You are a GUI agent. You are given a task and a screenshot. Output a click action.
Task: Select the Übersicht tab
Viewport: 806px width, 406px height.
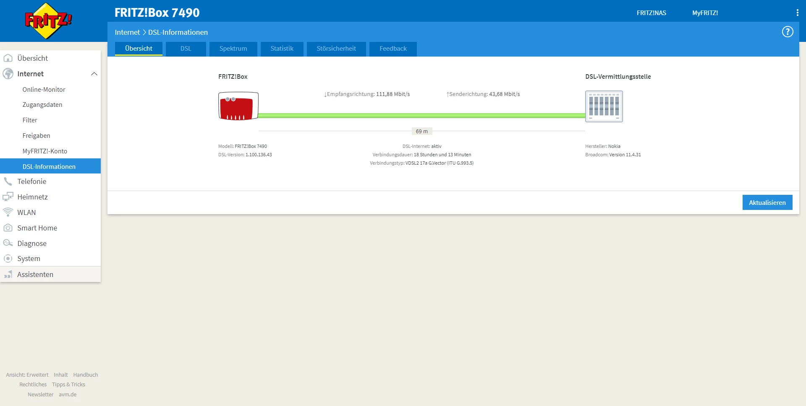click(x=139, y=49)
